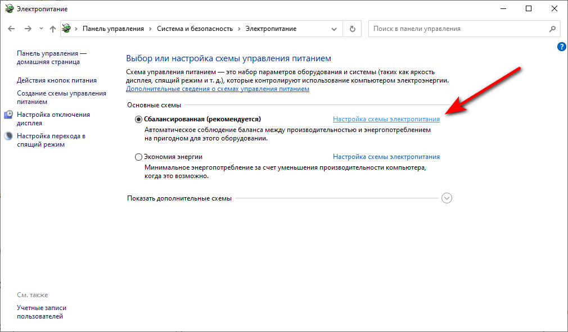568x332 pixels.
Task: Open 'Дополнительные сведения о схемах управления питанием'
Action: click(x=217, y=89)
